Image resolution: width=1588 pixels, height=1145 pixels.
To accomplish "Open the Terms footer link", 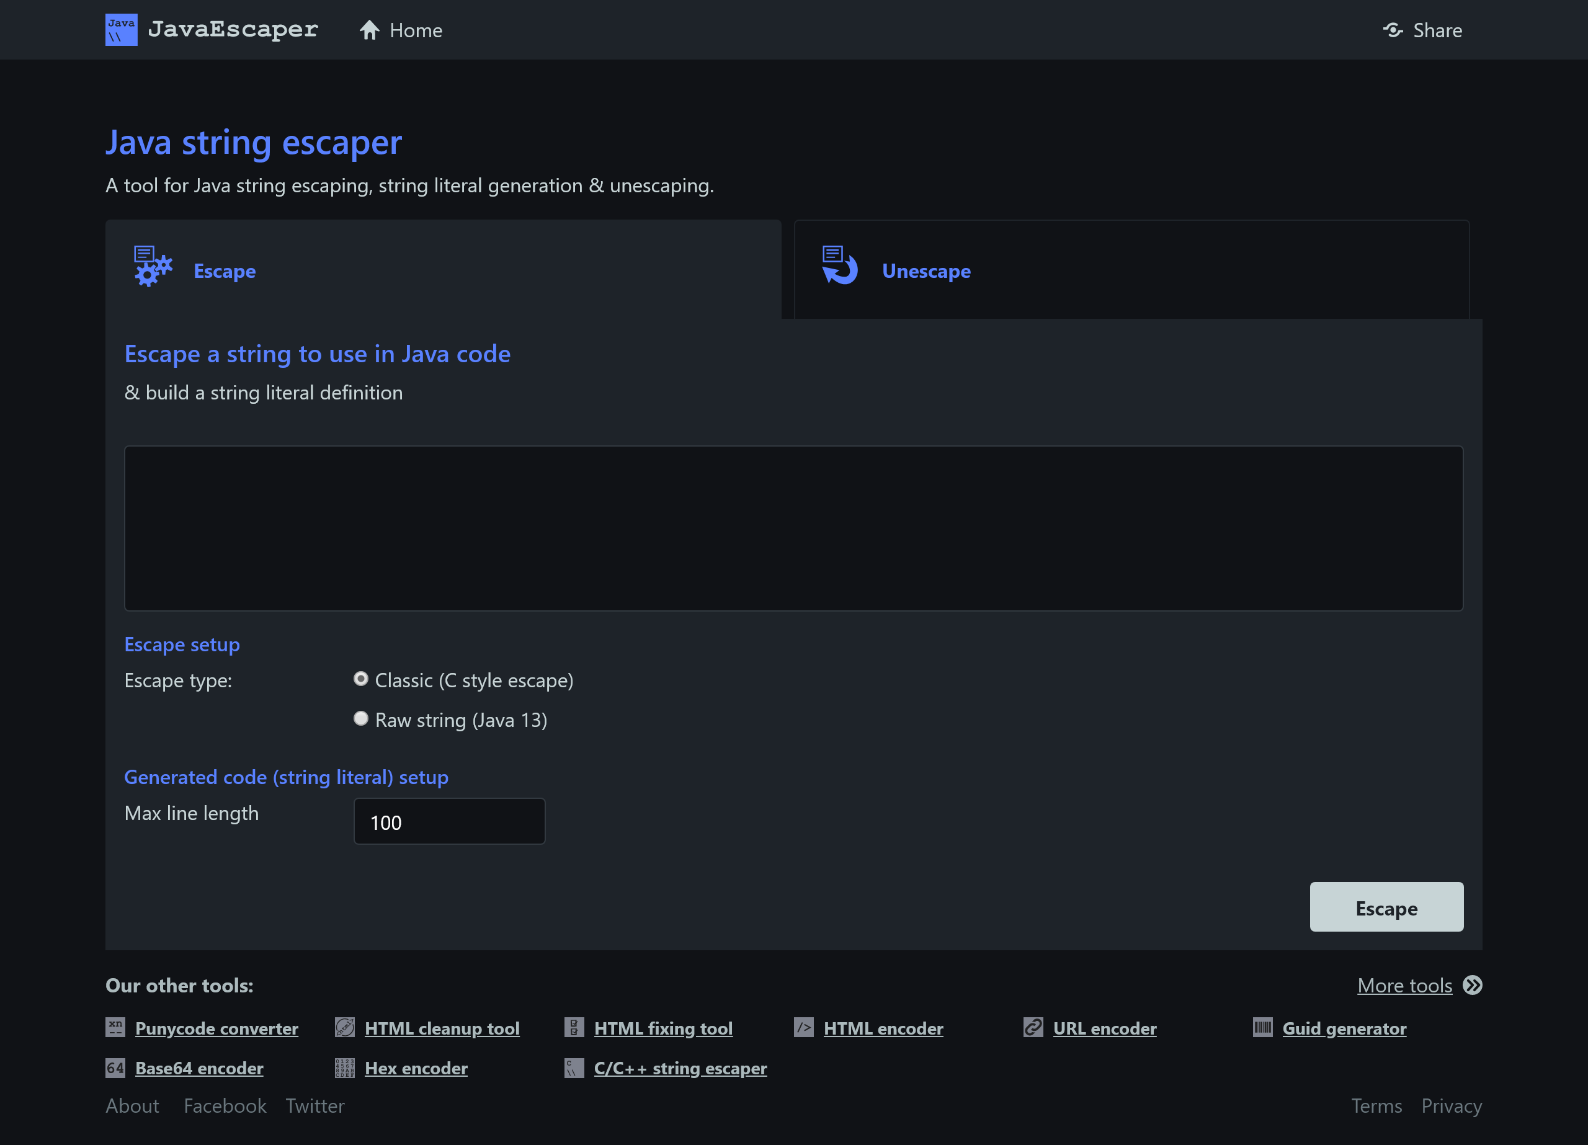I will pos(1376,1106).
